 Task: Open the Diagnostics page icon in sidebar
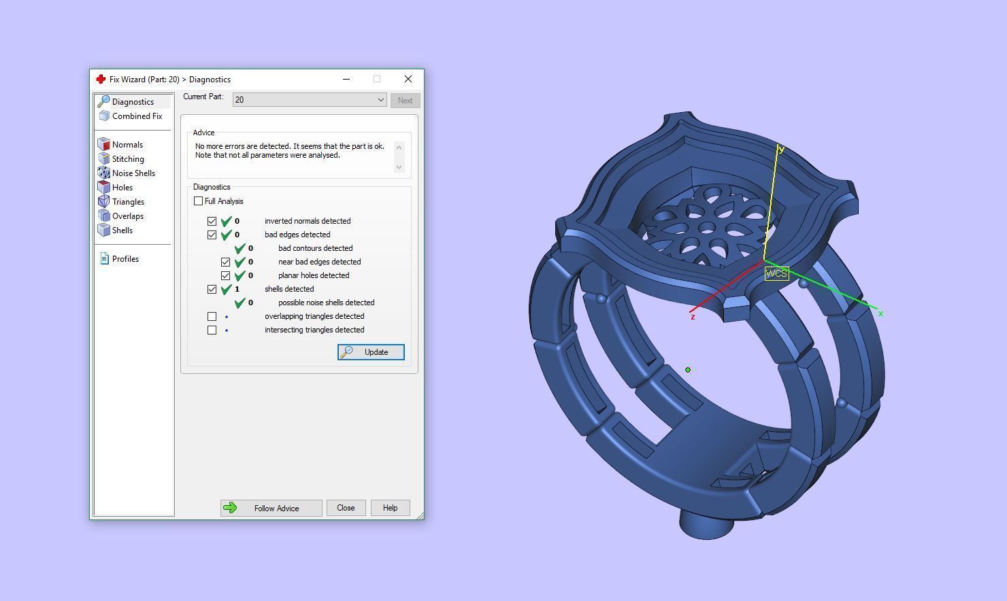pyautogui.click(x=104, y=101)
